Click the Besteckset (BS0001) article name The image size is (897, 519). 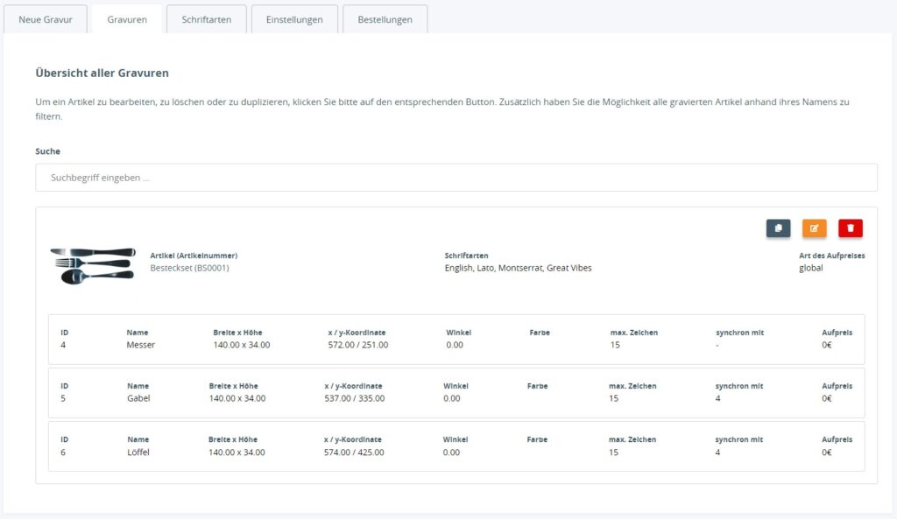tap(189, 268)
